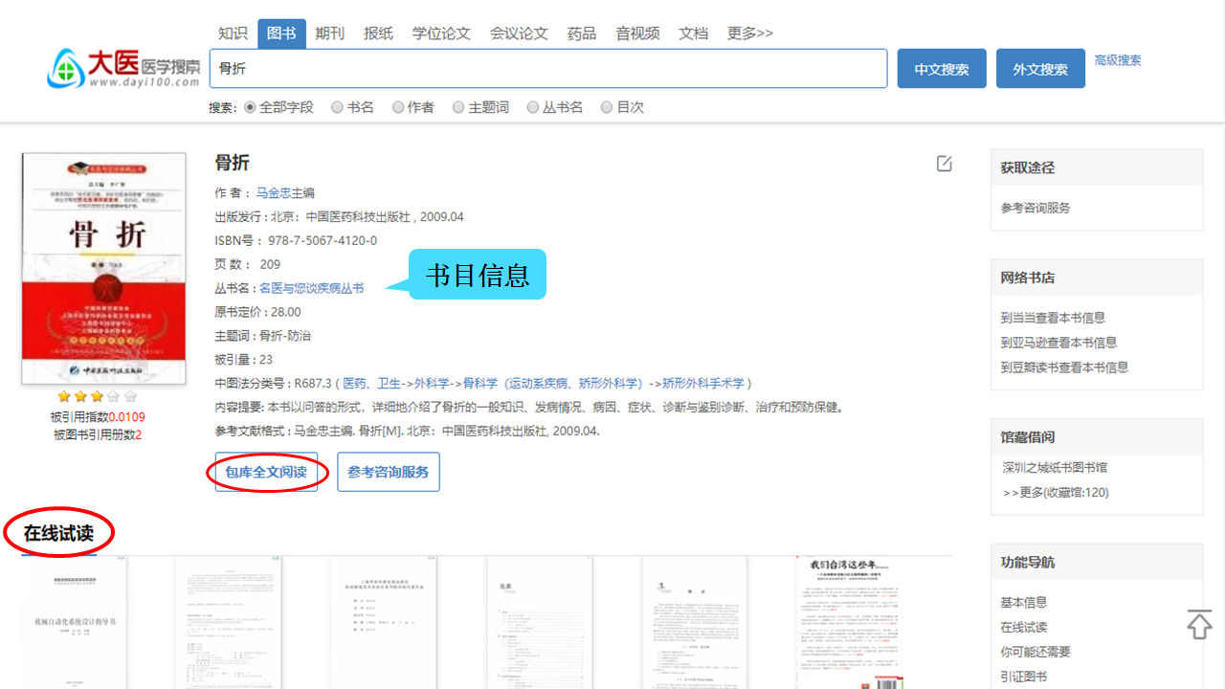This screenshot has height=689, width=1225.
Task: Switch to the 文档 tab
Action: (x=694, y=33)
